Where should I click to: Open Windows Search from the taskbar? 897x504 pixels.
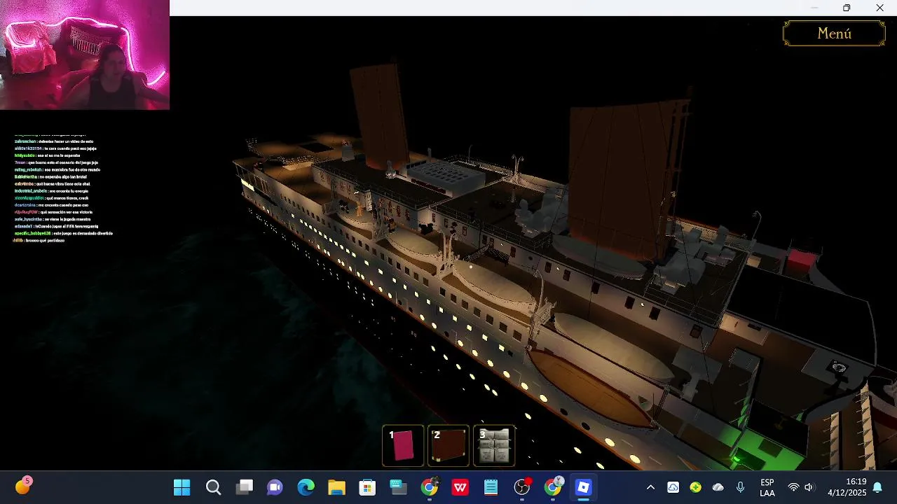[x=213, y=488]
